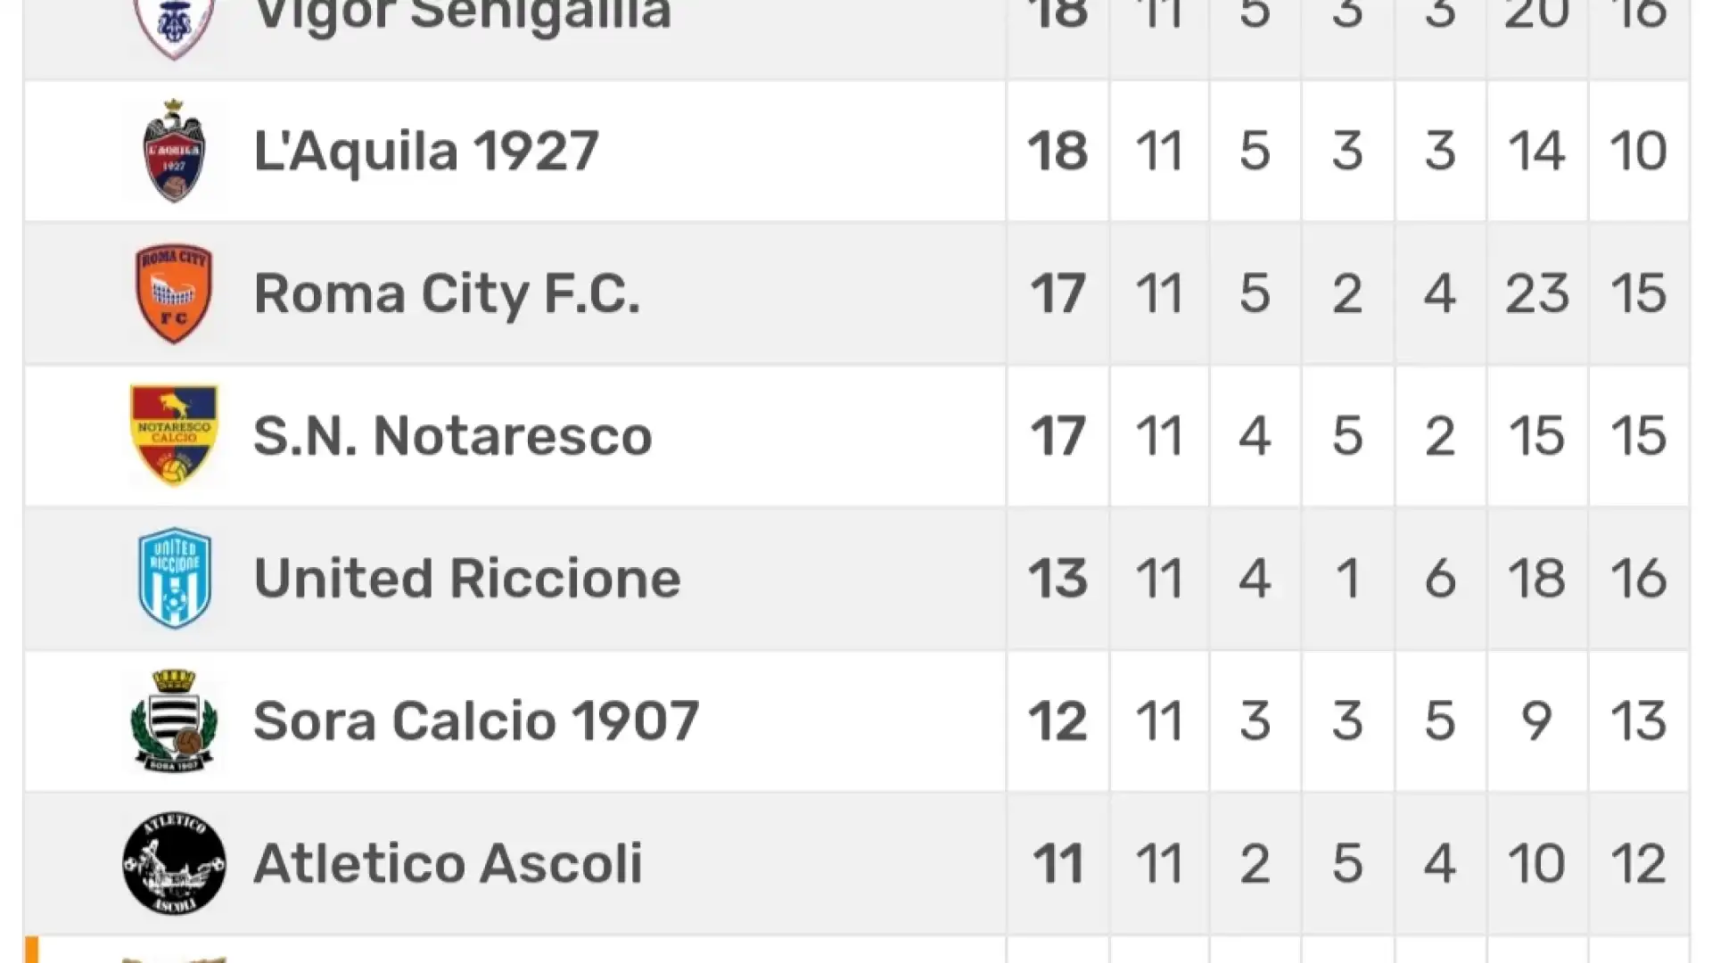Click L'Aquila 1927 points value 18
The width and height of the screenshot is (1712, 963).
point(1058,151)
